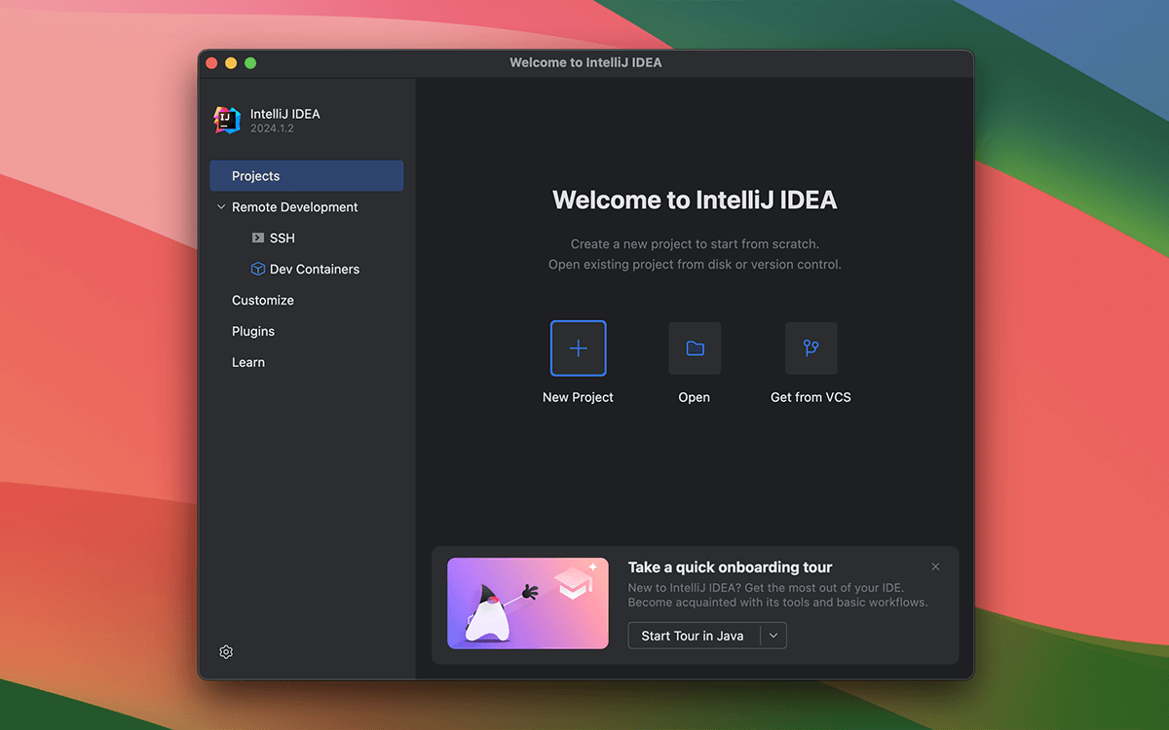This screenshot has height=730, width=1169.
Task: Collapse the Remote Development section
Action: tap(221, 207)
